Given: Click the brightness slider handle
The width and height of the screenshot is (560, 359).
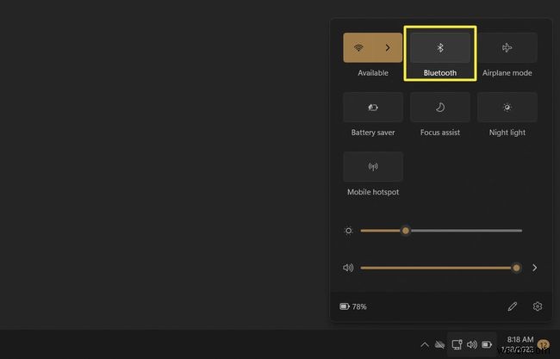Looking at the screenshot, I should pyautogui.click(x=406, y=231).
